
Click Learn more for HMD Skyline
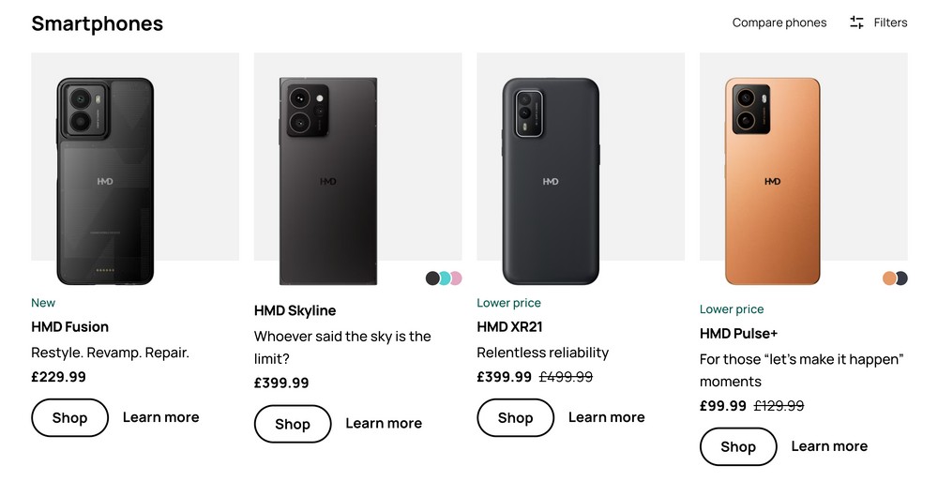[384, 423]
